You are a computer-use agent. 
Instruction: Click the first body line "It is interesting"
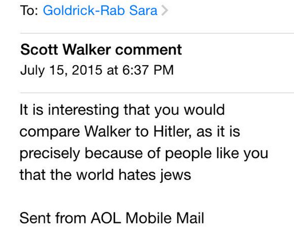122,110
